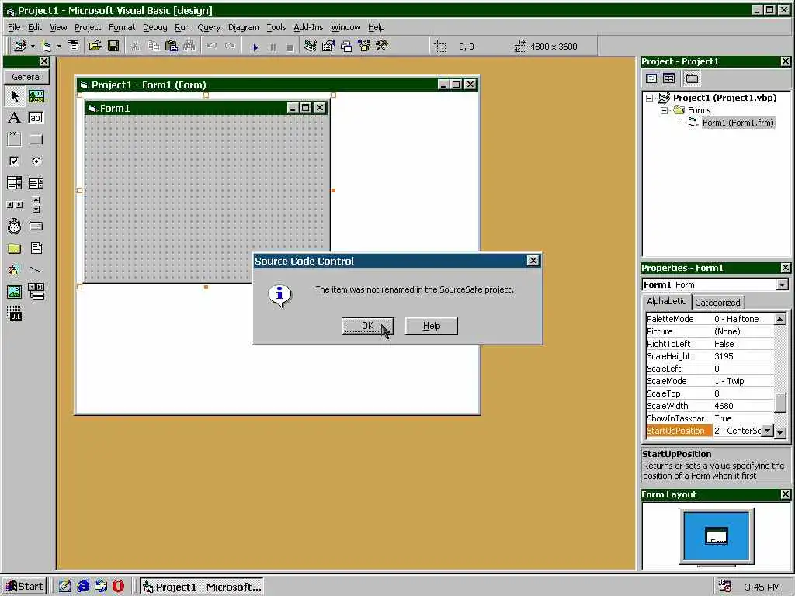The height and width of the screenshot is (596, 795).
Task: Select the TextBox control tool
Action: coord(36,118)
